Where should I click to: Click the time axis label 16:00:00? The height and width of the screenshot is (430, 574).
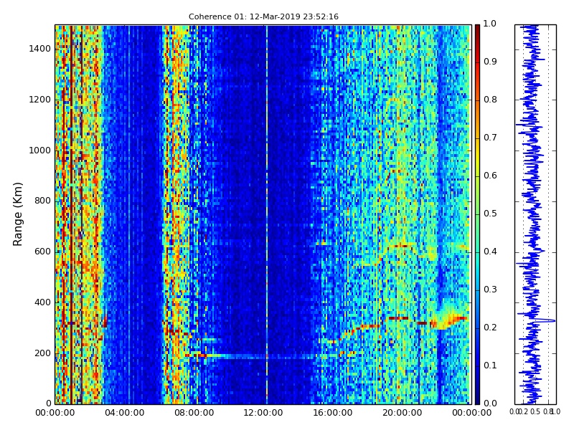click(x=333, y=414)
